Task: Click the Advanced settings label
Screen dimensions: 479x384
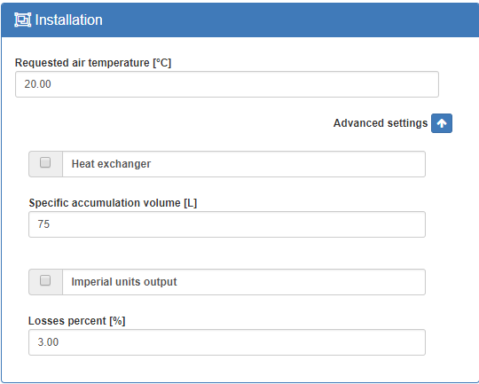Action: point(381,123)
